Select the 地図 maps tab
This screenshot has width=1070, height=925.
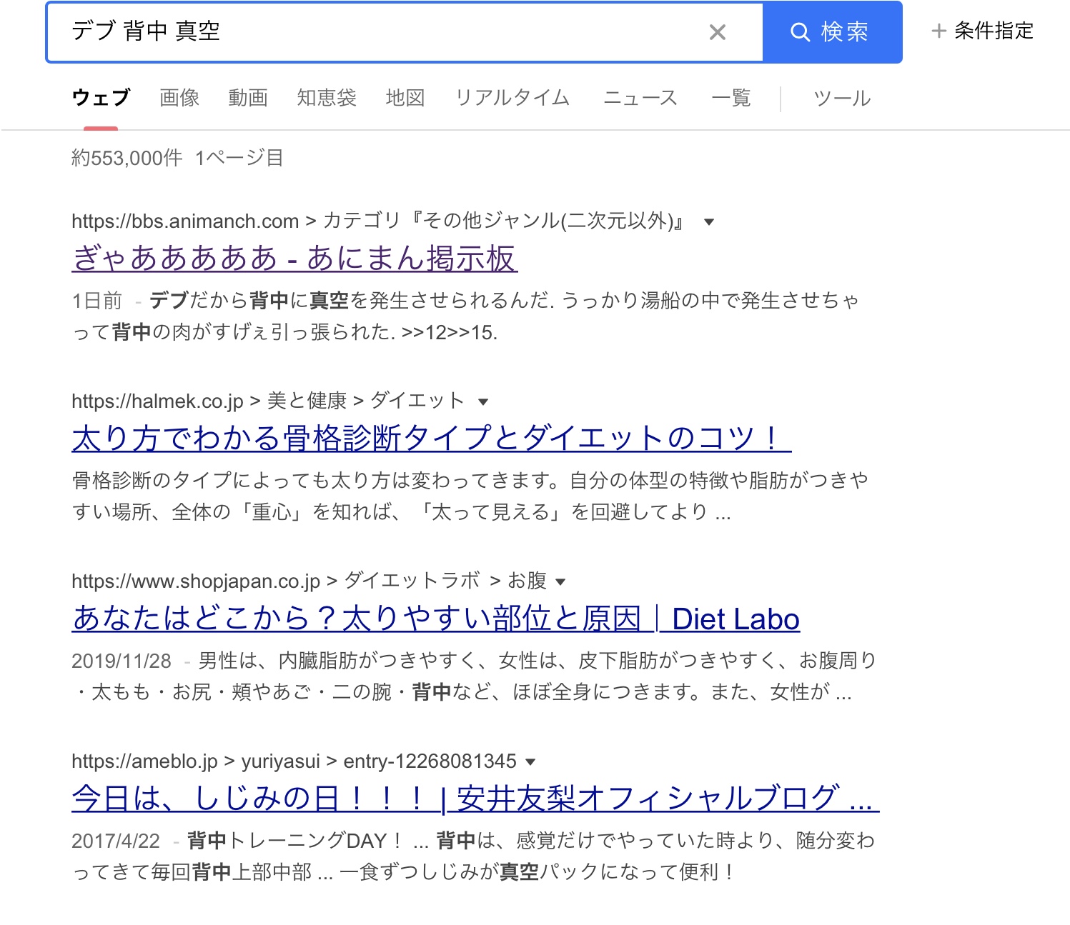tap(405, 98)
